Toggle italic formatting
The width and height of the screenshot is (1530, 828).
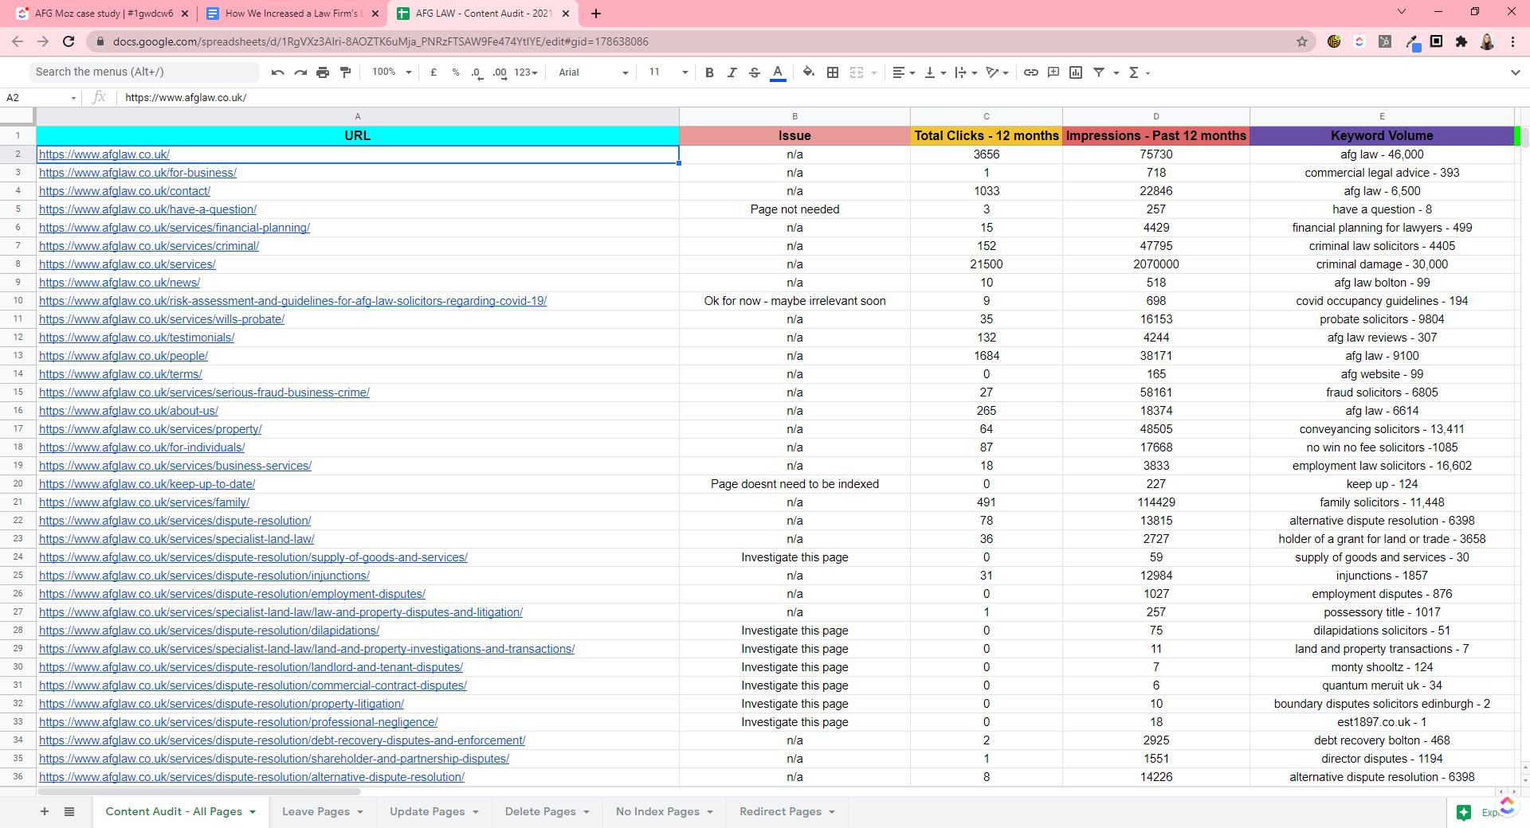tap(732, 72)
